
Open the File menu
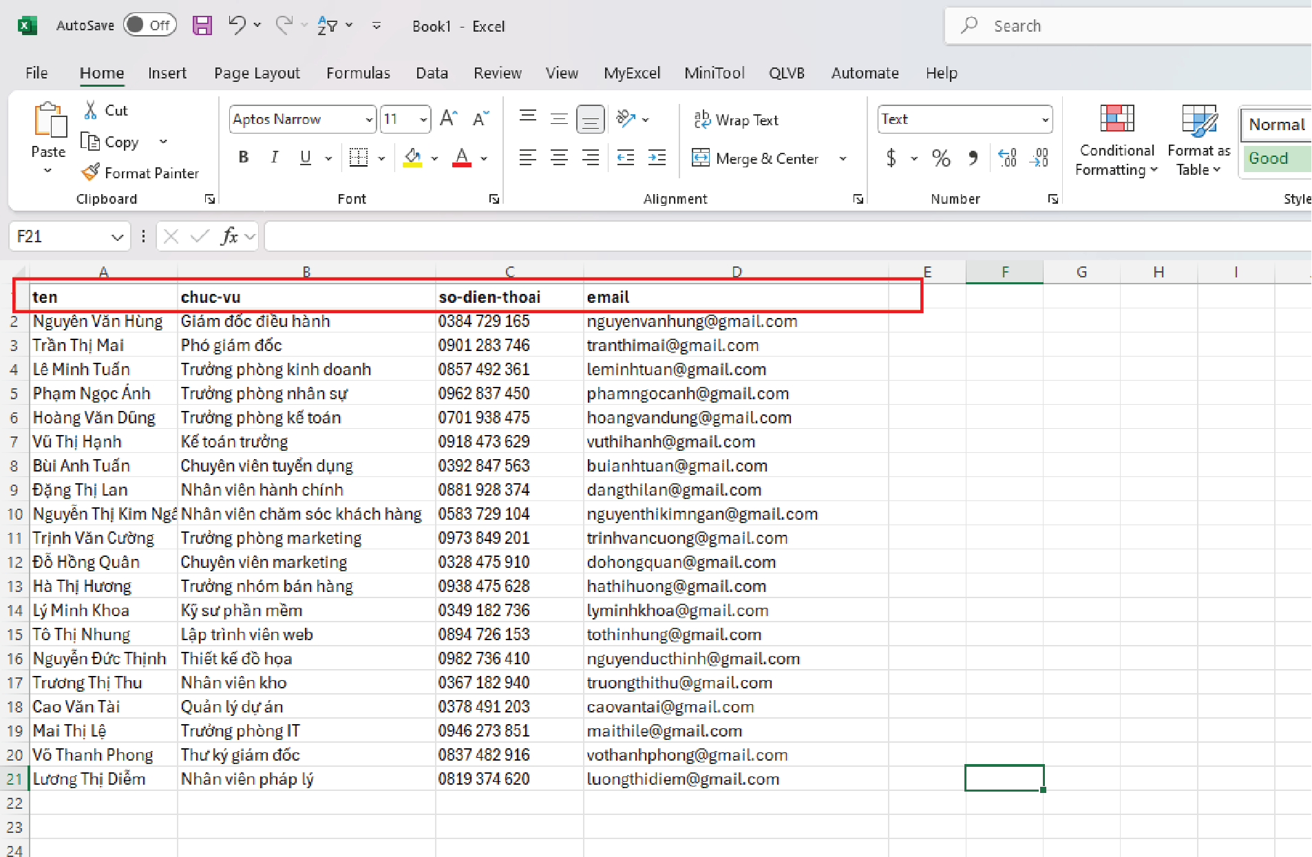click(x=36, y=73)
